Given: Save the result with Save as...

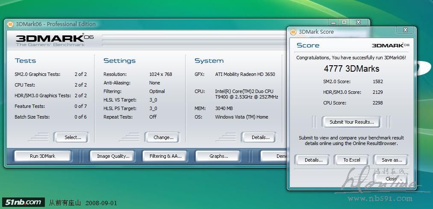Looking at the screenshot, I should tap(392, 160).
